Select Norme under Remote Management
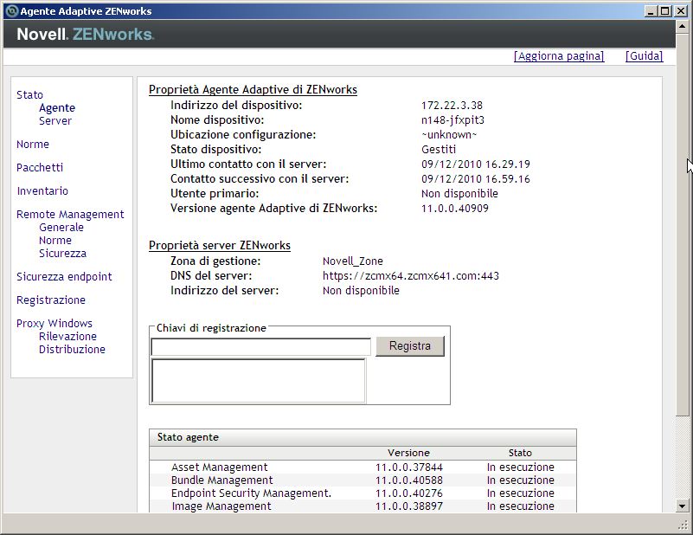This screenshot has width=693, height=535. pyautogui.click(x=55, y=241)
